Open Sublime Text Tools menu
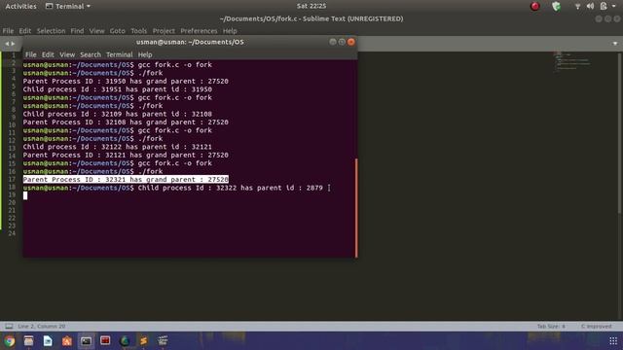This screenshot has height=350, width=623. (138, 31)
